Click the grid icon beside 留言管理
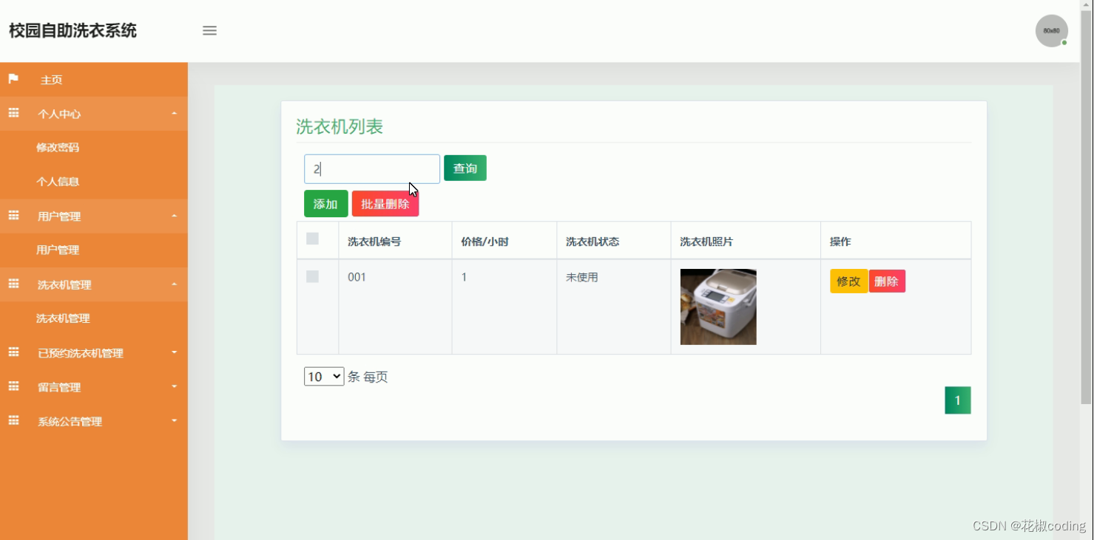 pyautogui.click(x=13, y=387)
